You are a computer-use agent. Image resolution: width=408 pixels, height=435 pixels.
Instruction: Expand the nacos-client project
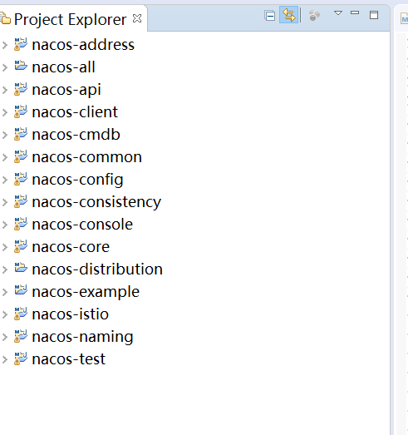coord(5,112)
